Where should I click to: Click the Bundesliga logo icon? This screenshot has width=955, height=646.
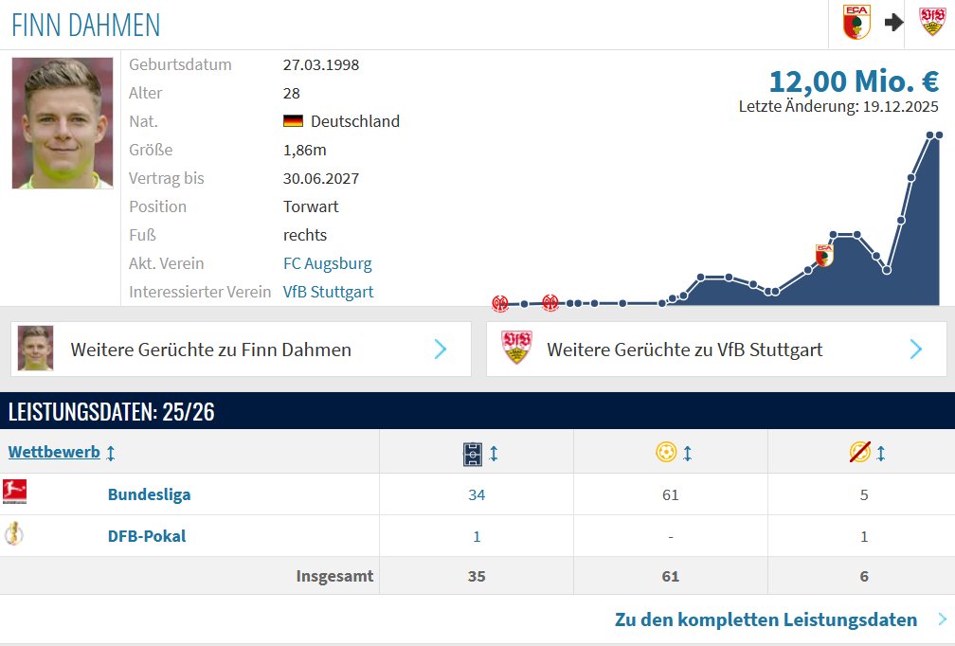(x=14, y=492)
